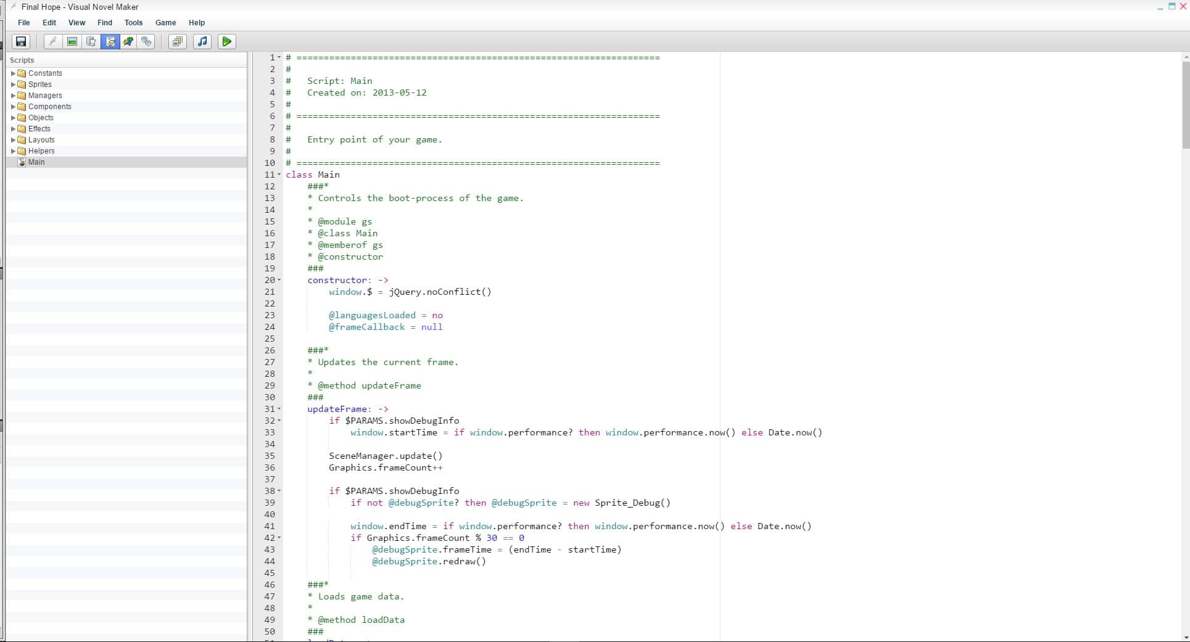
Task: Select the Main script label
Action: click(36, 162)
